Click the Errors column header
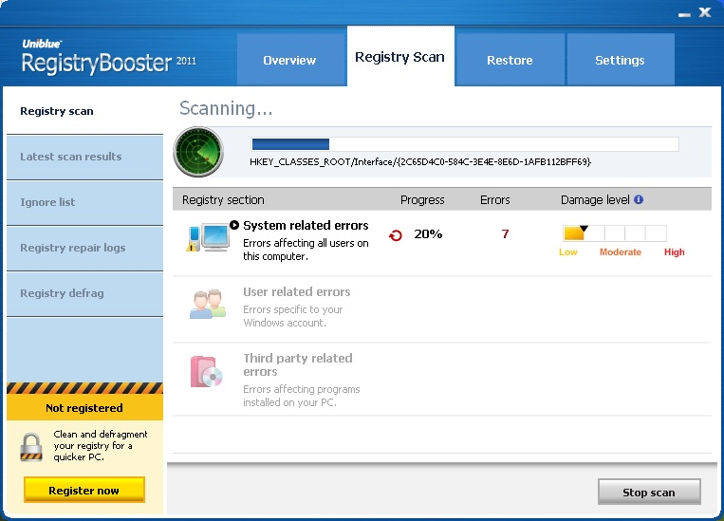The image size is (724, 521). point(495,200)
